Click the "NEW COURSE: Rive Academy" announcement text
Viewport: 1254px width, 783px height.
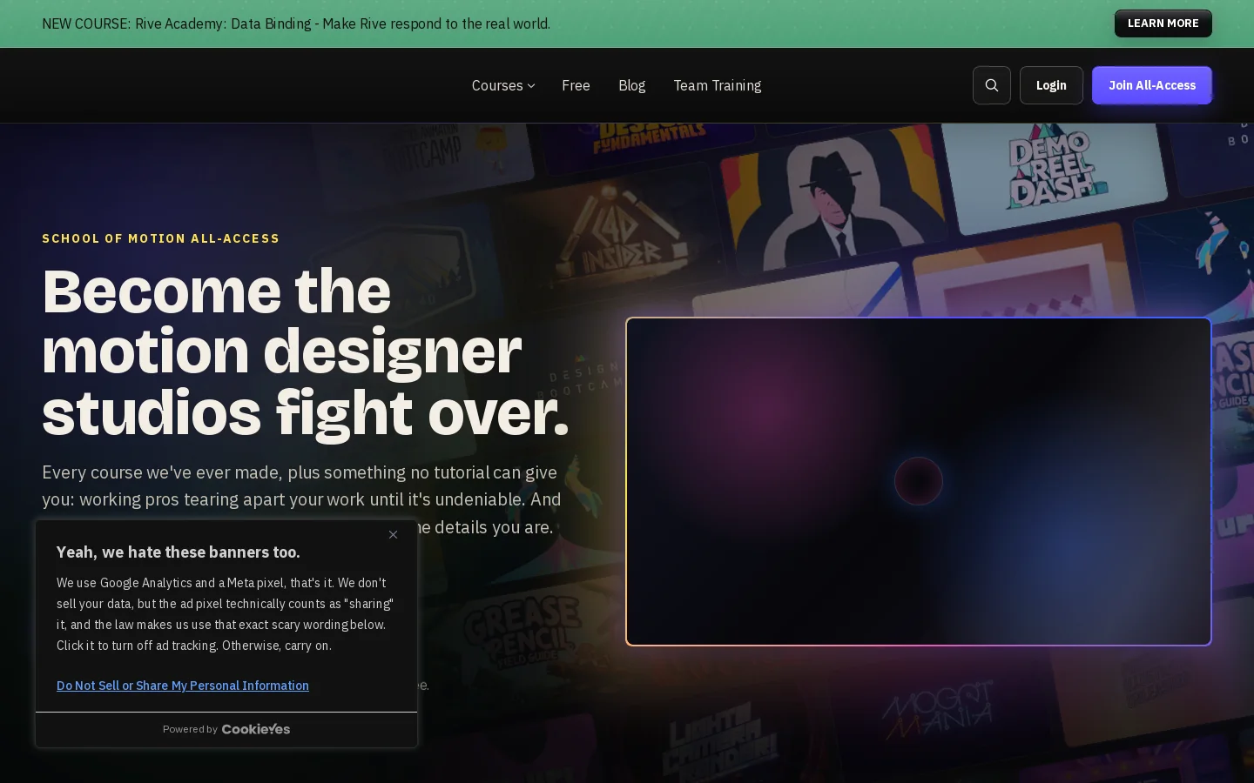coord(296,23)
